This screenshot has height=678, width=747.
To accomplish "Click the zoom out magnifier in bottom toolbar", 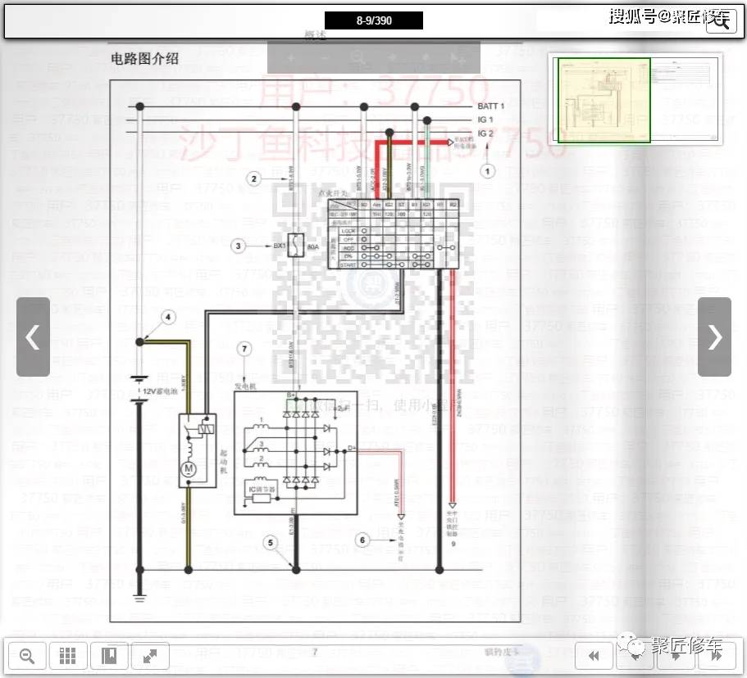I will click(27, 656).
